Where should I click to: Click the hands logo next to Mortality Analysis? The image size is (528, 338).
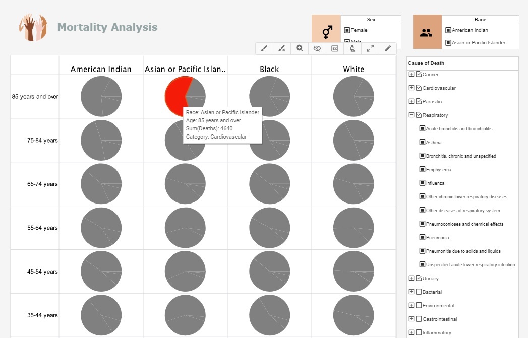click(33, 27)
